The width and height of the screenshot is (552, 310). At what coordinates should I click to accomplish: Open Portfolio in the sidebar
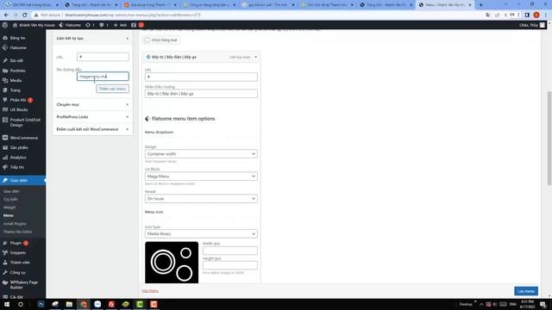(x=17, y=71)
